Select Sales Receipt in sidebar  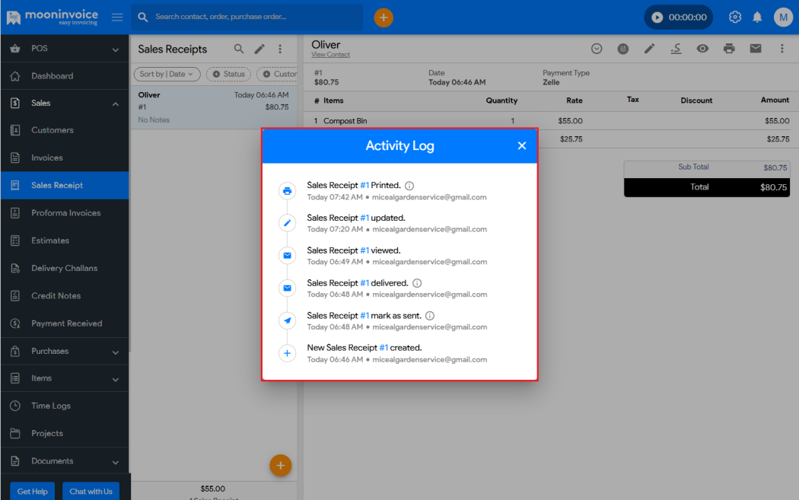point(65,185)
